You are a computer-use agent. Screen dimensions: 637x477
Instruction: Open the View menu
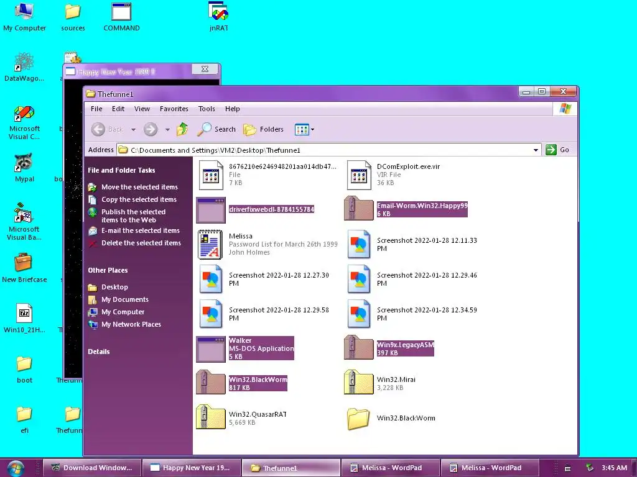(142, 109)
